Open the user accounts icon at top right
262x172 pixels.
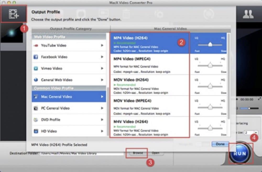[x=248, y=14]
